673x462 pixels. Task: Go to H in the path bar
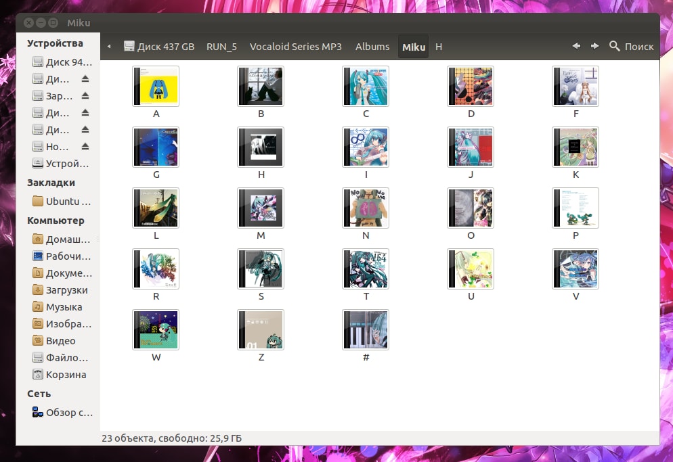coord(439,46)
